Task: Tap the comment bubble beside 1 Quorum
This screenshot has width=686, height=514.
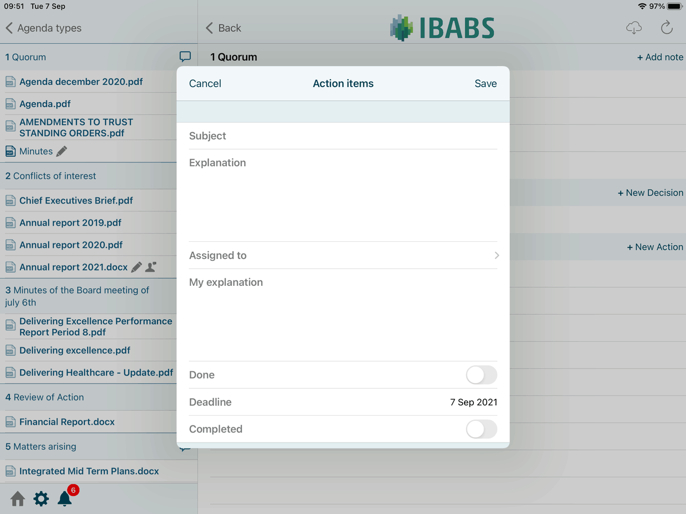Action: 185,57
